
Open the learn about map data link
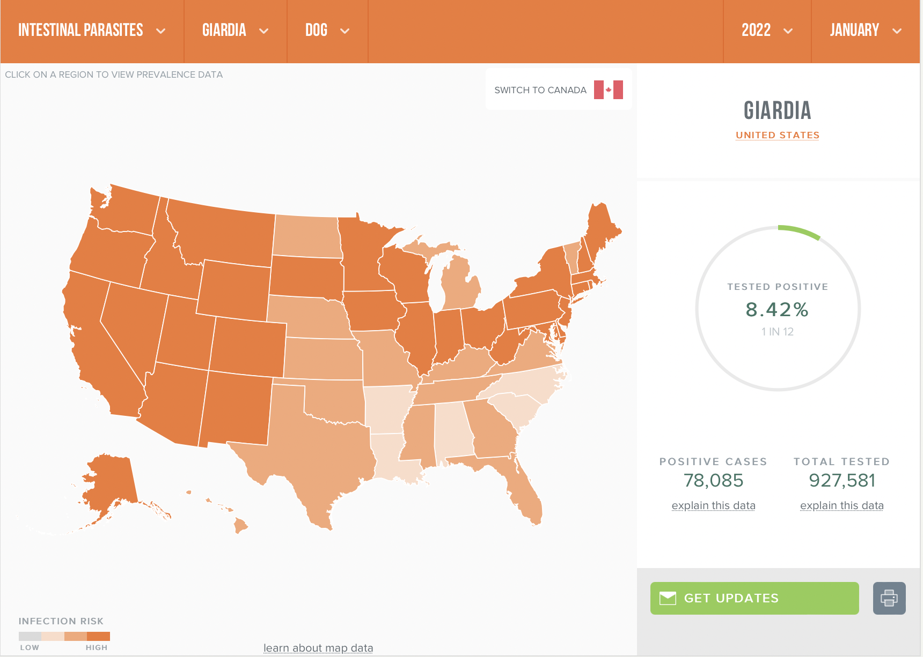pos(318,648)
